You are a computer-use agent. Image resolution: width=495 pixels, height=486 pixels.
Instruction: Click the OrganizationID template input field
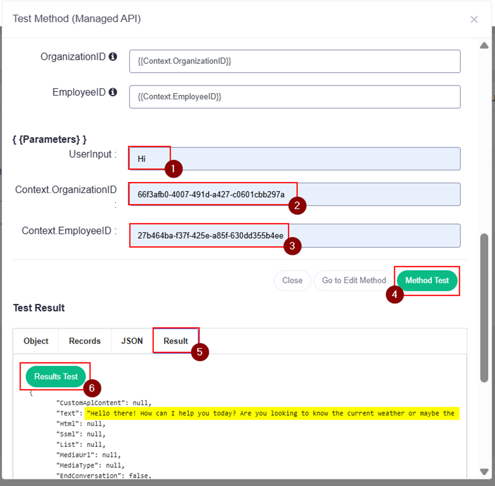(294, 61)
